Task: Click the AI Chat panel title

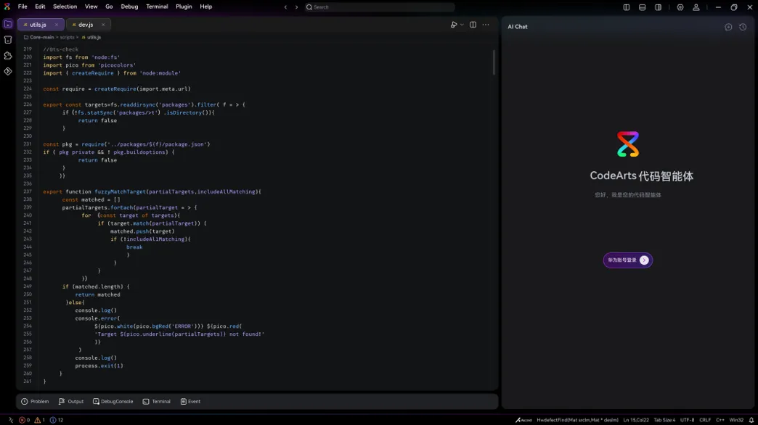Action: tap(517, 27)
